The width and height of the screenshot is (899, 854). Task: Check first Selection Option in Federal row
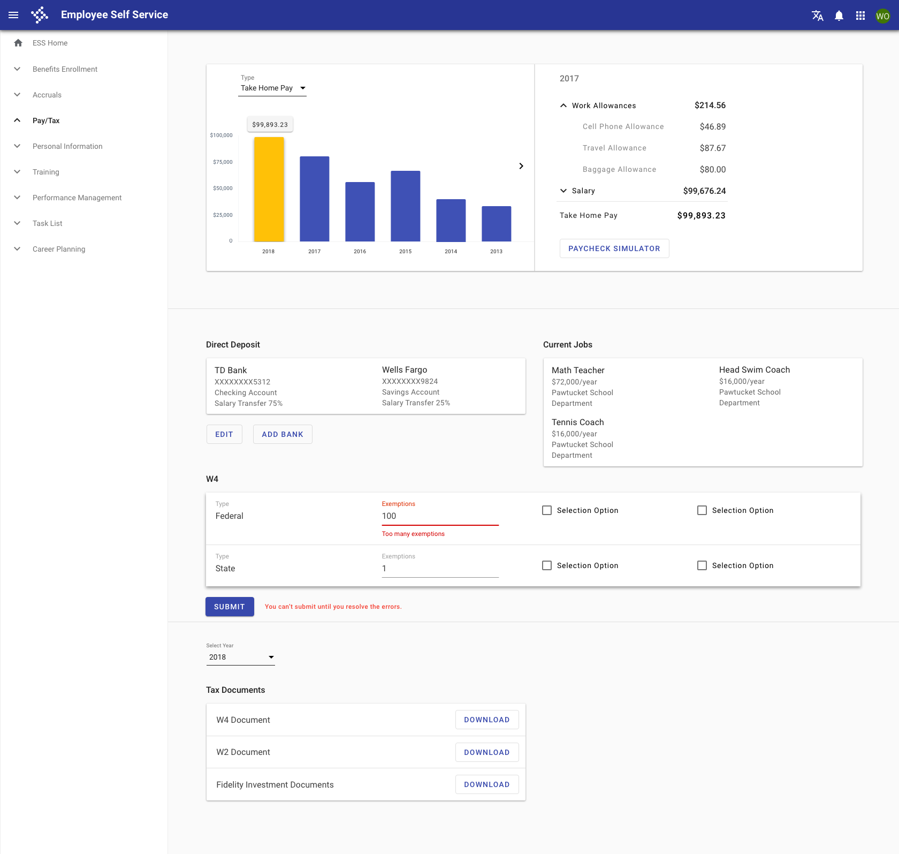(x=546, y=510)
